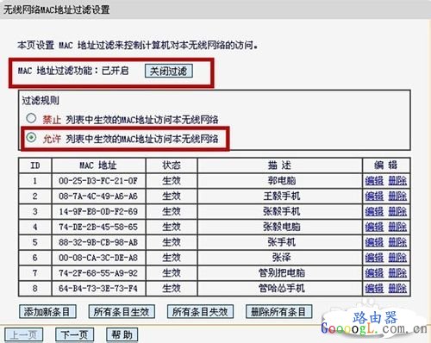Click MAC address 88-32-9B-CB-98-AB

point(98,242)
